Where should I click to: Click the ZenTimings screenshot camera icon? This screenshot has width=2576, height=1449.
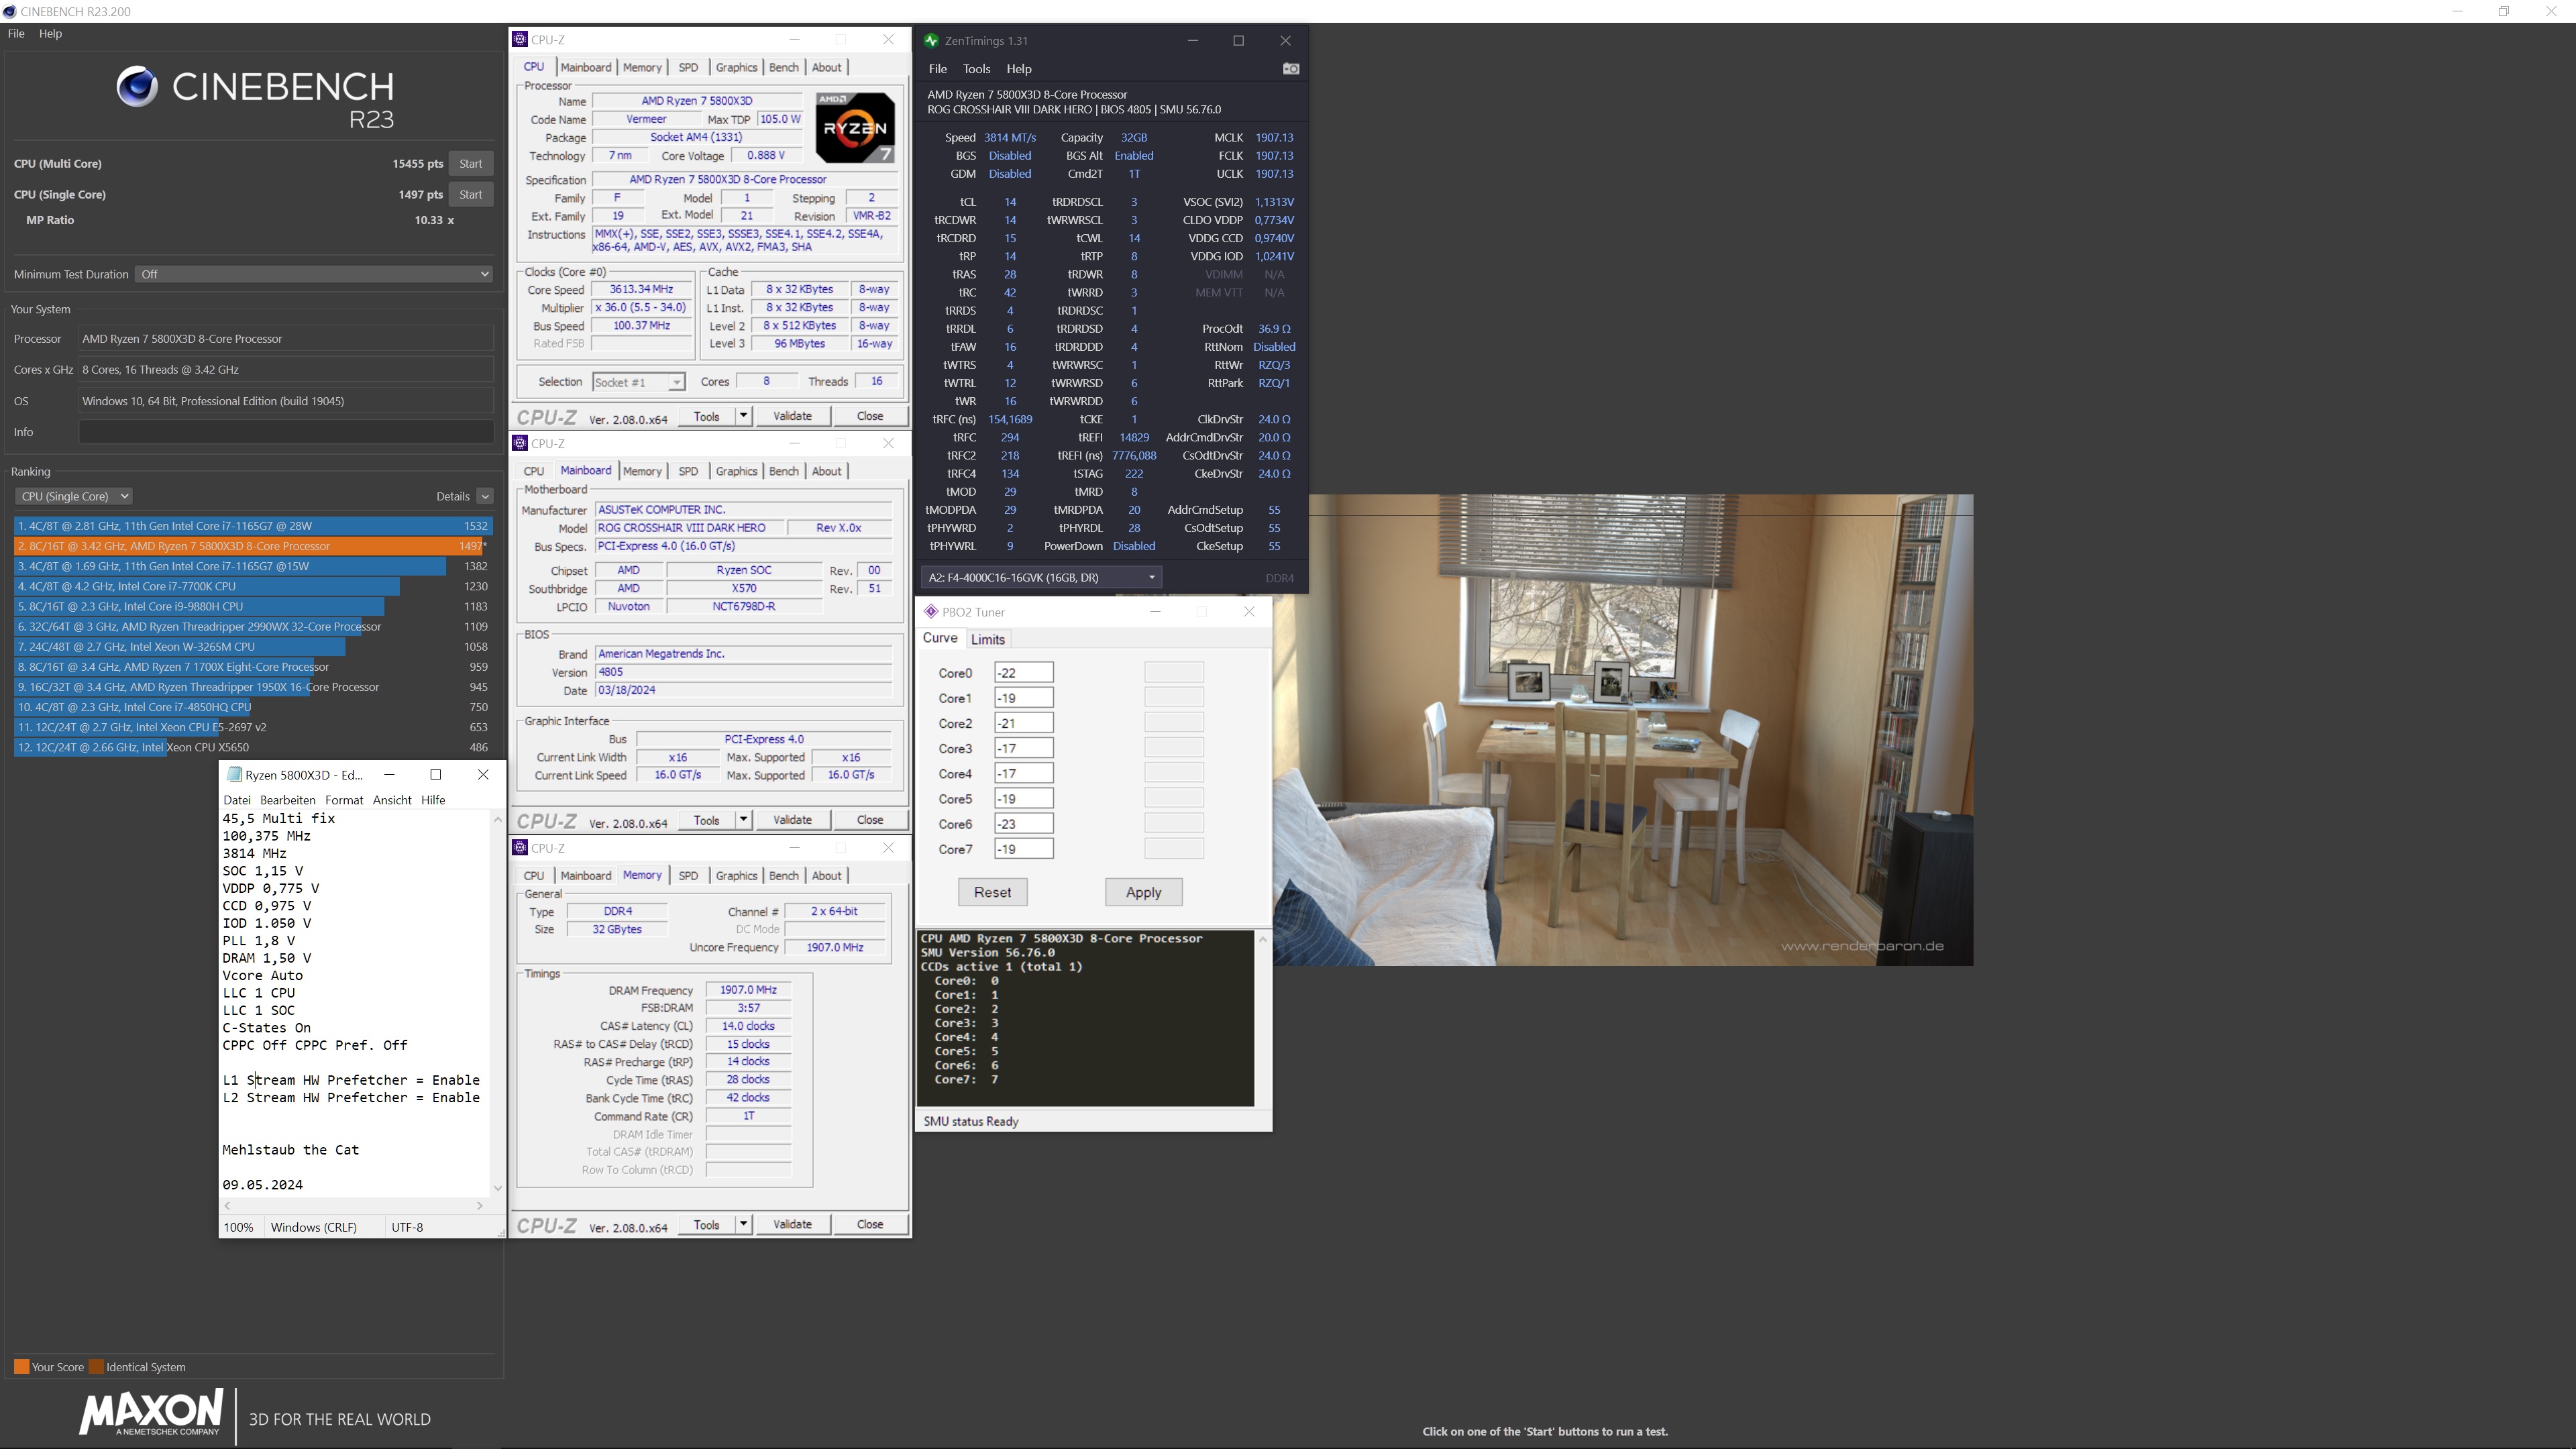click(1291, 69)
